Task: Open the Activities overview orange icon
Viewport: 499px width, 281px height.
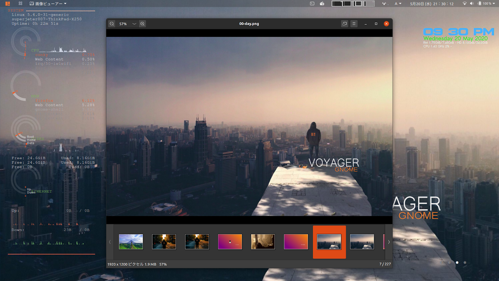Action: [x=8, y=4]
